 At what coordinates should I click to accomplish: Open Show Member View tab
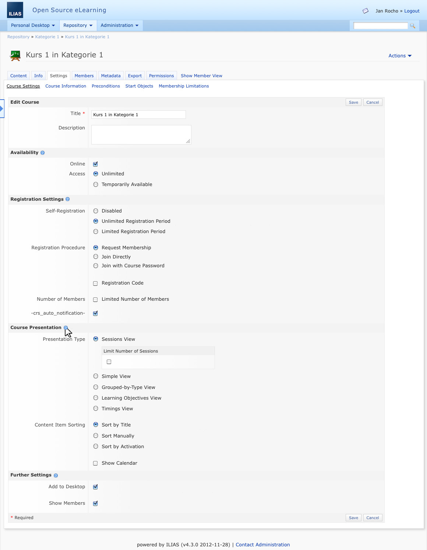click(x=201, y=76)
